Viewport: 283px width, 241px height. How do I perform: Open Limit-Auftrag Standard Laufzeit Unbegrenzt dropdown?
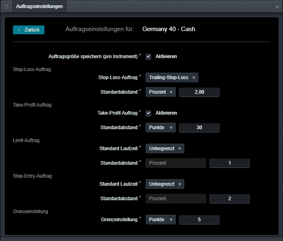pyautogui.click(x=165, y=149)
